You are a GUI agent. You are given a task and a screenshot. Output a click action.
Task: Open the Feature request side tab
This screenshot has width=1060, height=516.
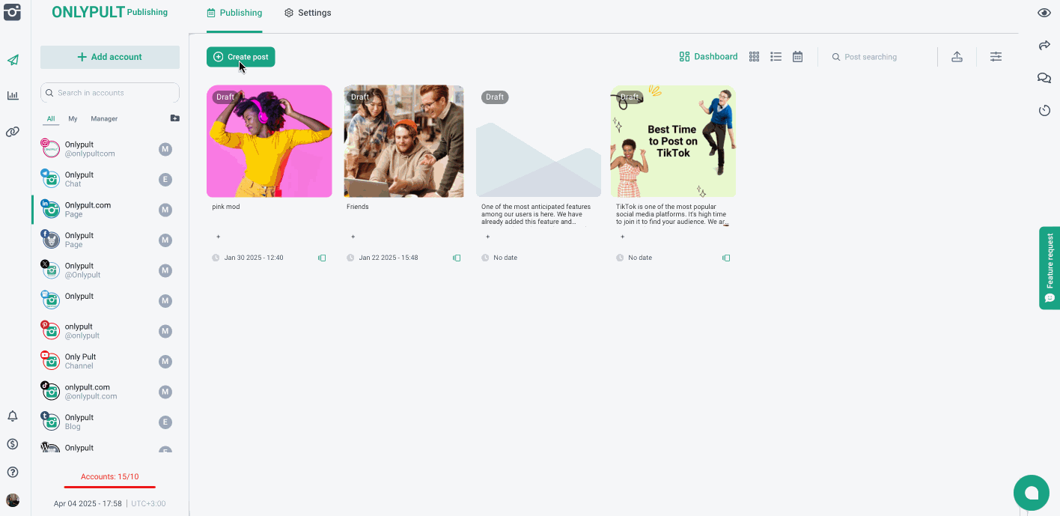click(1050, 267)
